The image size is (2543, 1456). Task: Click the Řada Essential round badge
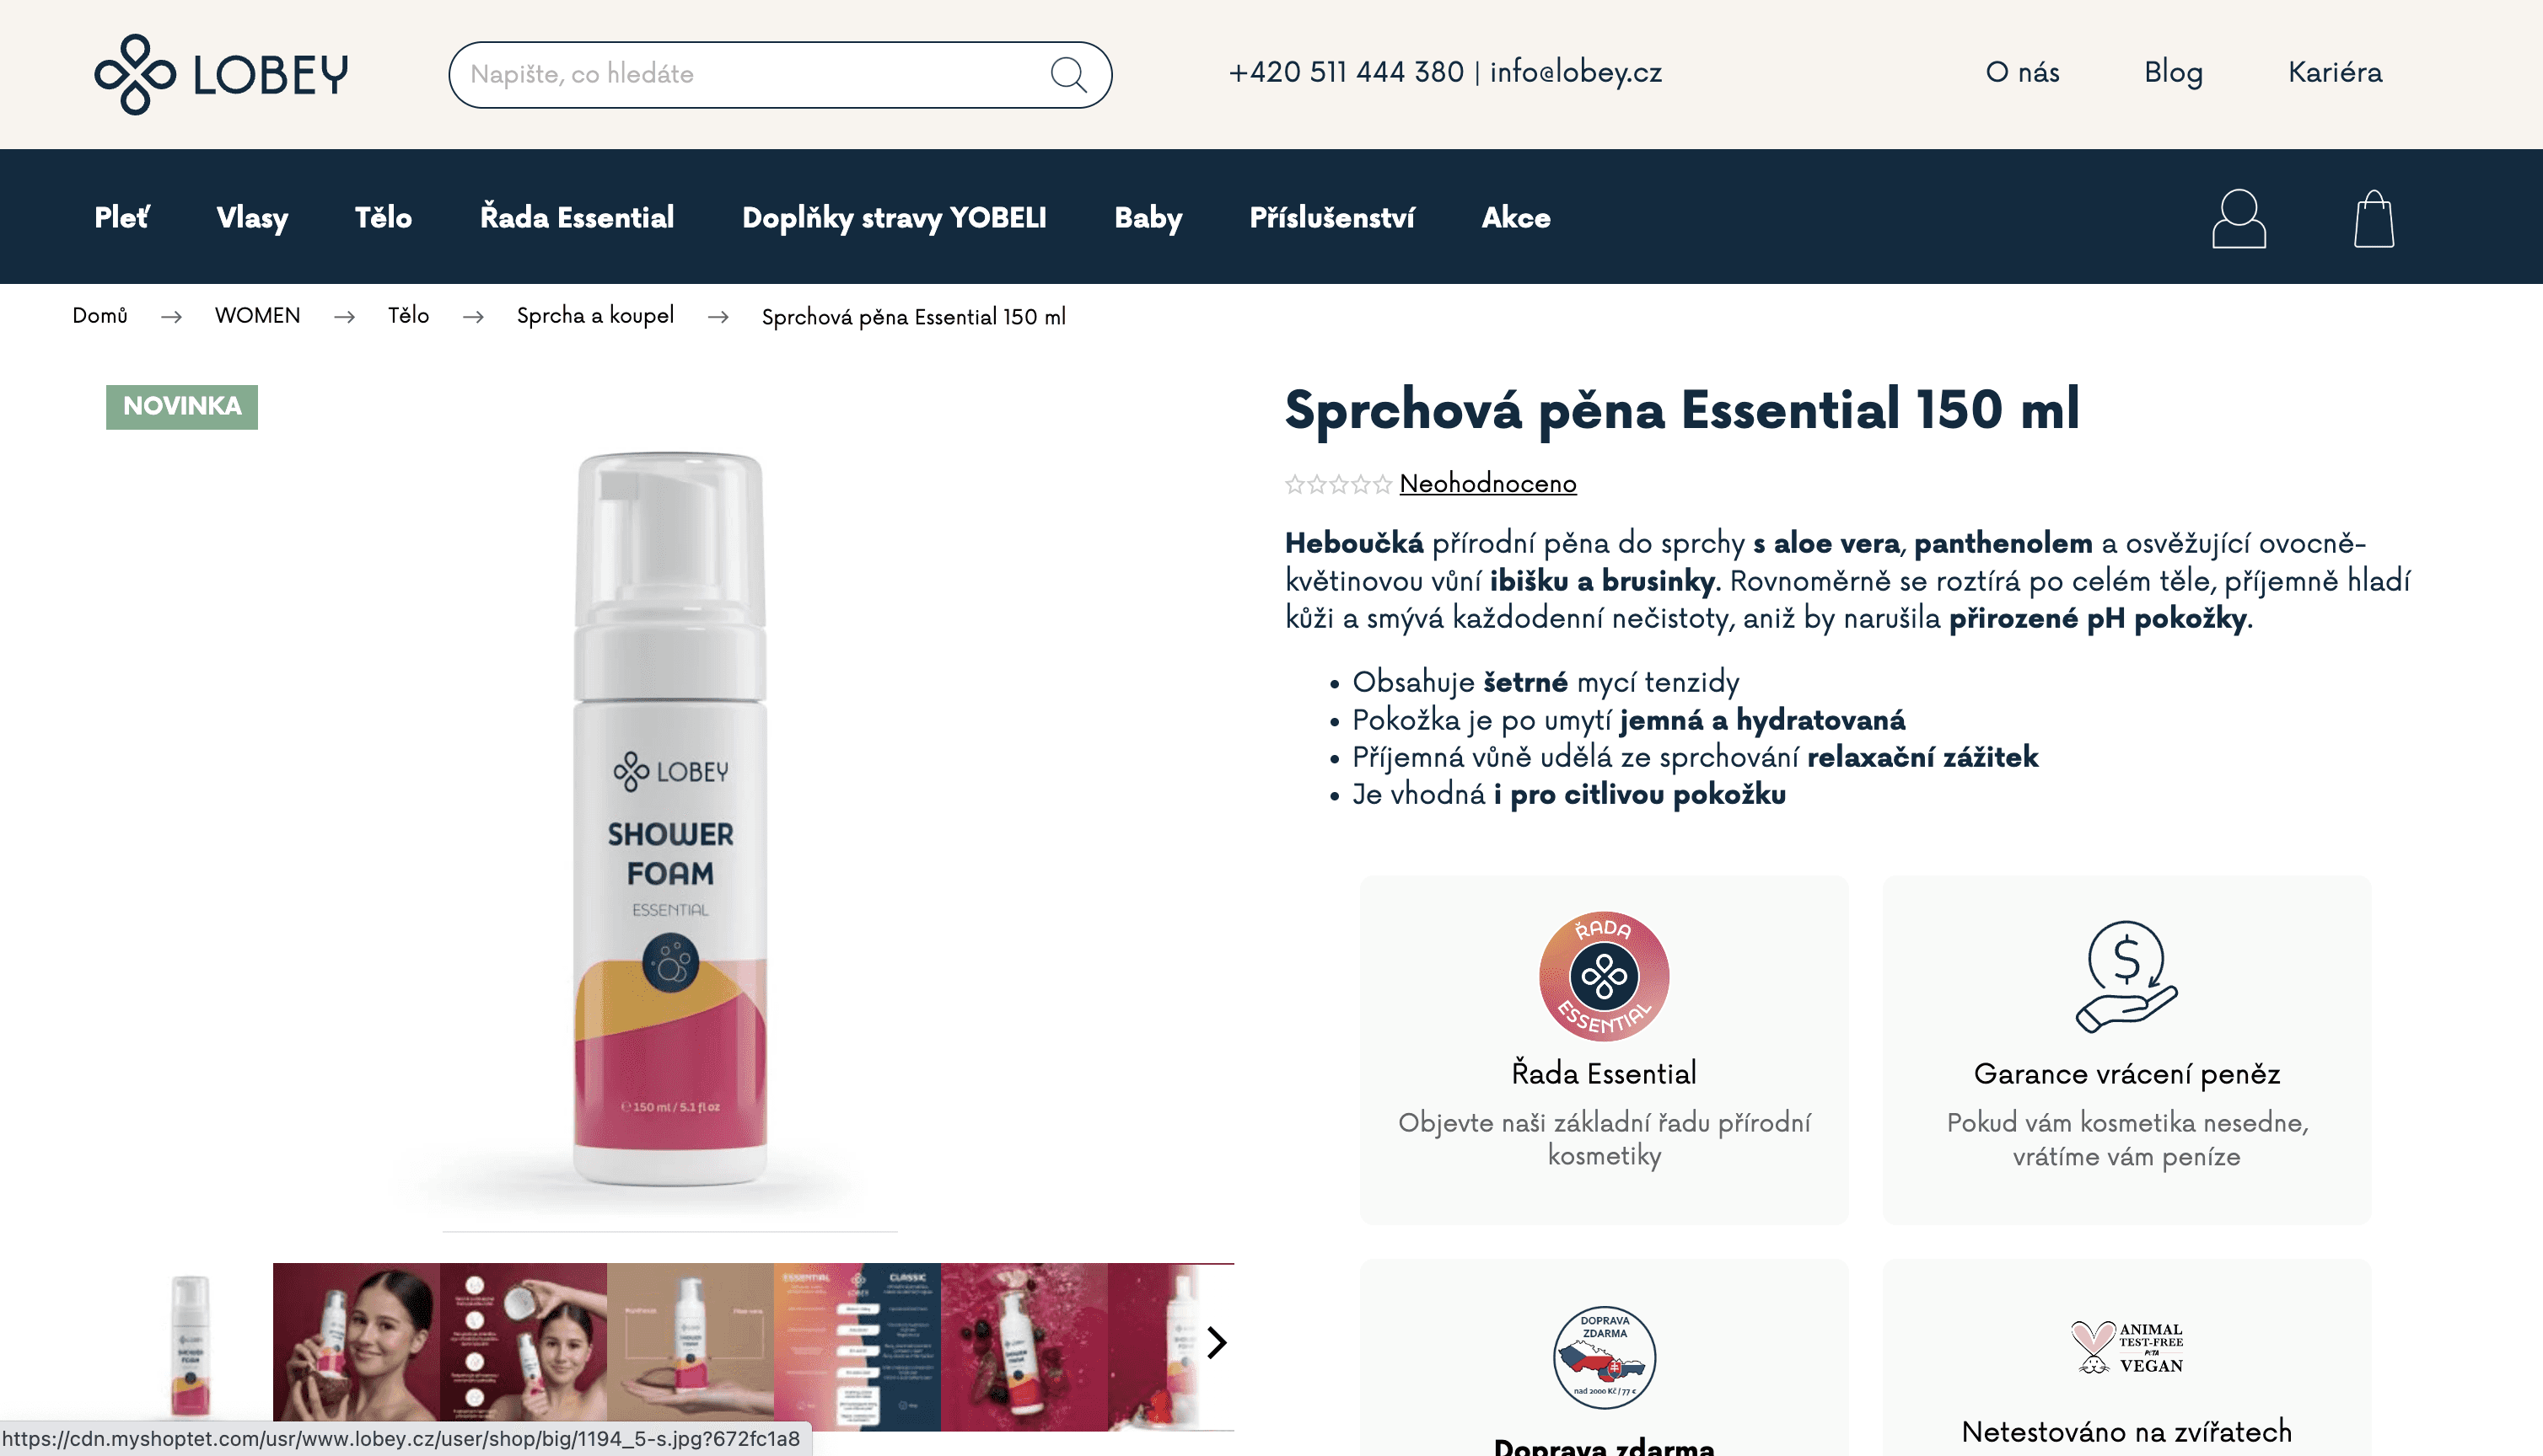click(1604, 976)
